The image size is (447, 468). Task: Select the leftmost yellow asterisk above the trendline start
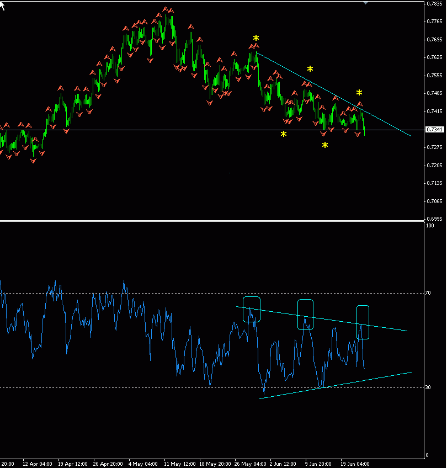256,38
